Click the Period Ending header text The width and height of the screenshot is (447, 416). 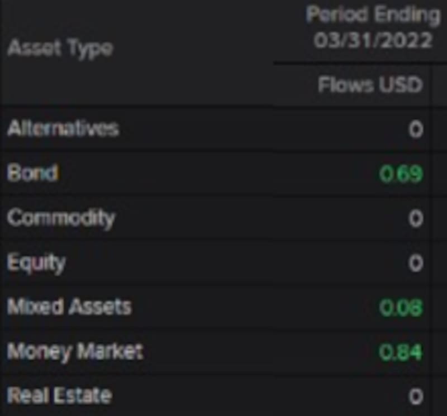(373, 15)
